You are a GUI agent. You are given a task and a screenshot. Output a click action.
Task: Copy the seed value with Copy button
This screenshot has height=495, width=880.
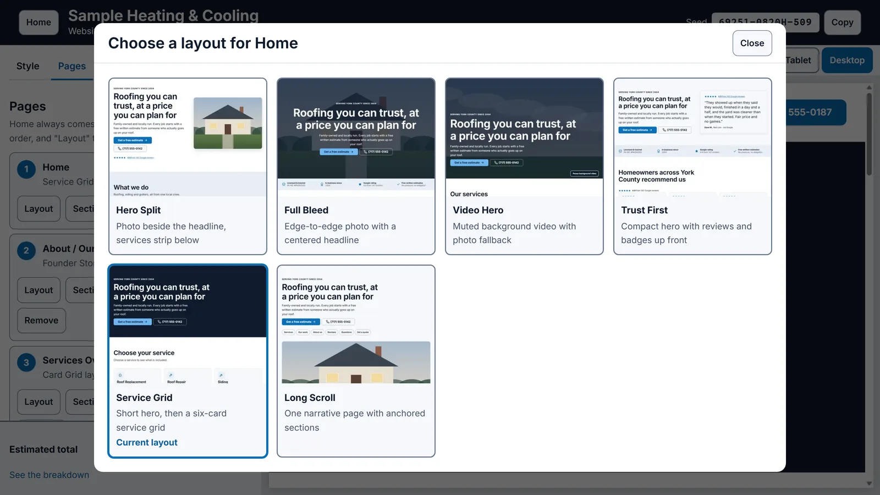pyautogui.click(x=842, y=23)
